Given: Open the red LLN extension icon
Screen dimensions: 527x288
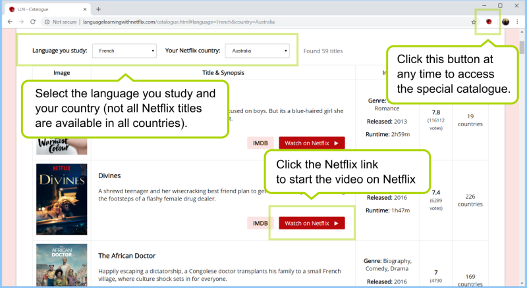Looking at the screenshot, I should point(489,22).
